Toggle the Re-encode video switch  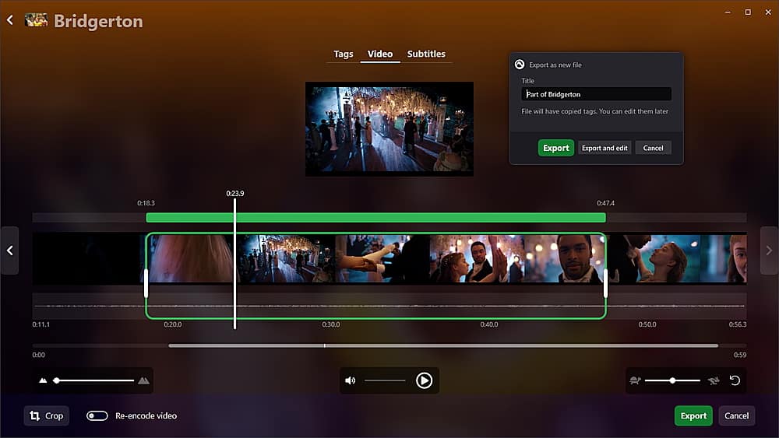tap(97, 415)
